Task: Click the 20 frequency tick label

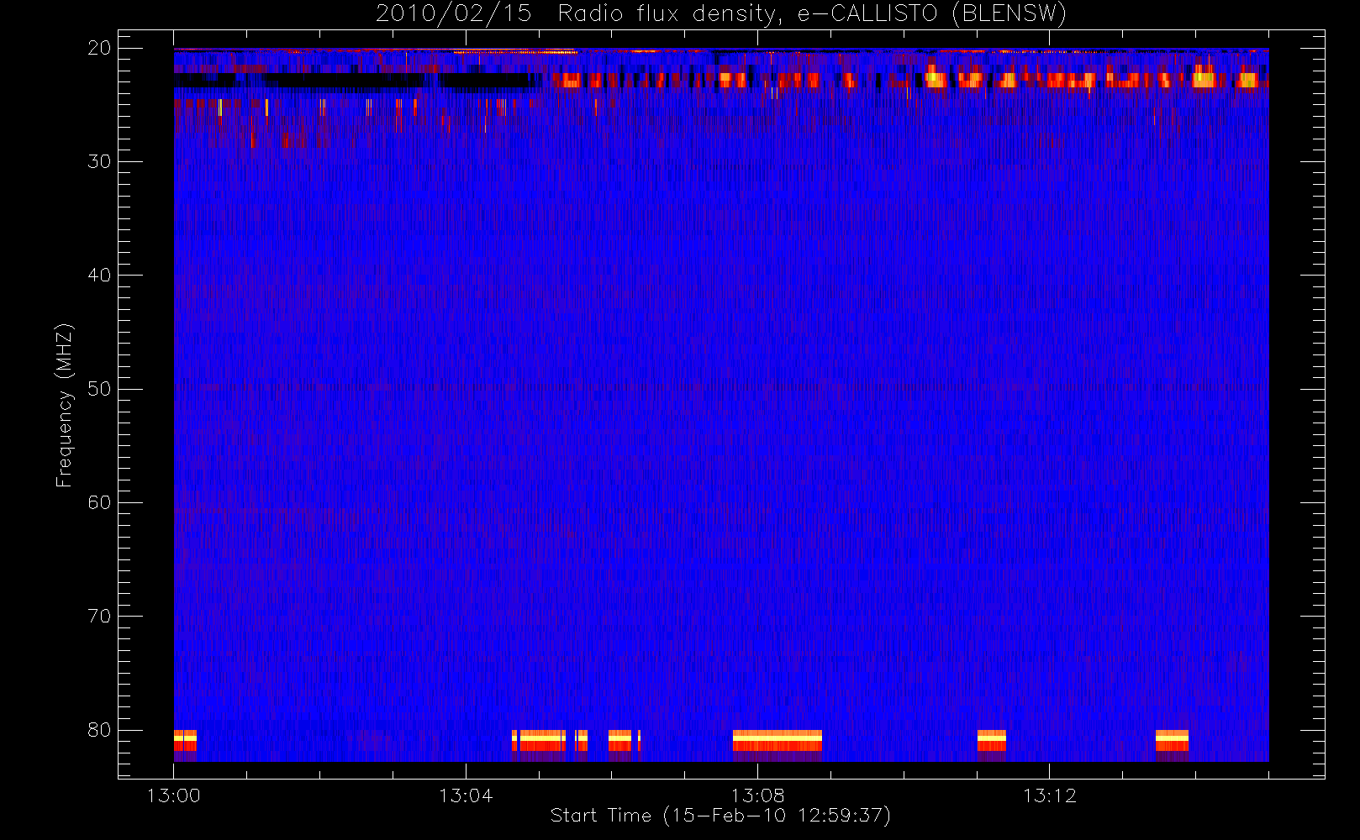Action: tap(99, 48)
